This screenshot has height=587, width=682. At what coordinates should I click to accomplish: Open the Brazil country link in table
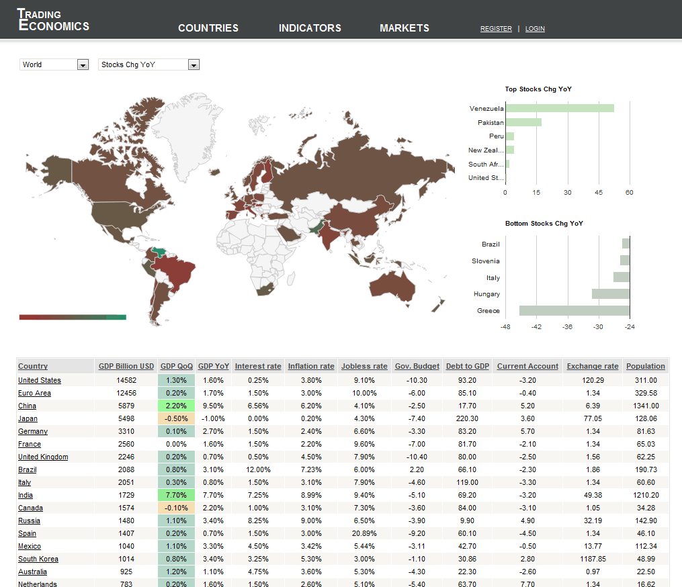coord(28,469)
